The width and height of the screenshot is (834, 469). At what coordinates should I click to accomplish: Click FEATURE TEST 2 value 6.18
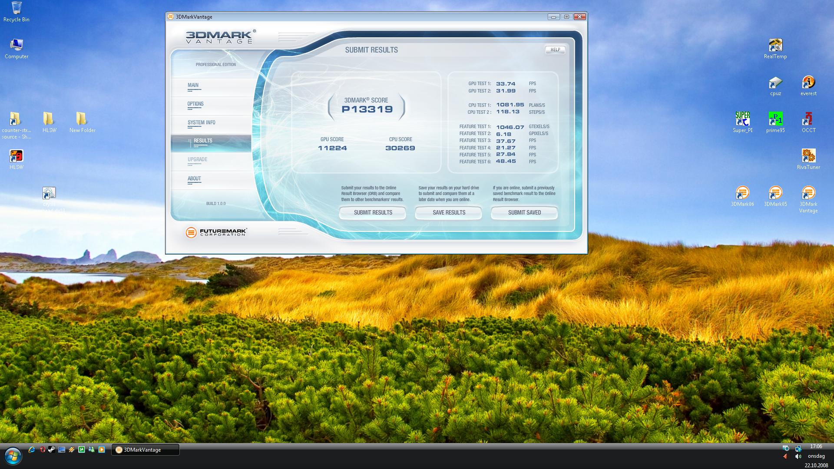click(503, 134)
